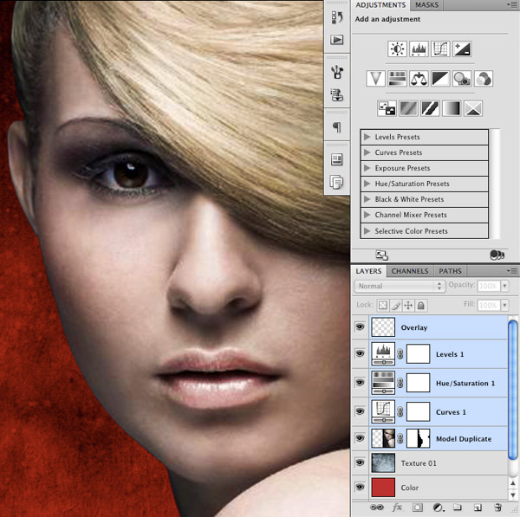Viewport: 520px width, 517px height.
Task: Hide the Color layer
Action: (x=361, y=488)
